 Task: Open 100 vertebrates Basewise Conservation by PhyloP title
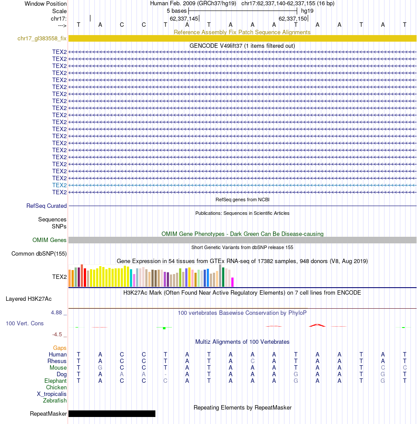pyautogui.click(x=242, y=313)
